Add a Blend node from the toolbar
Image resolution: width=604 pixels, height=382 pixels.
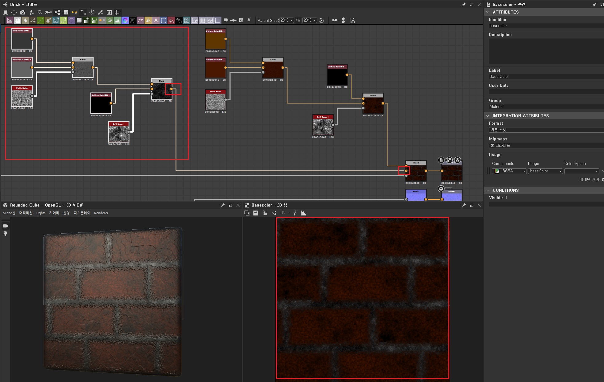coord(18,20)
